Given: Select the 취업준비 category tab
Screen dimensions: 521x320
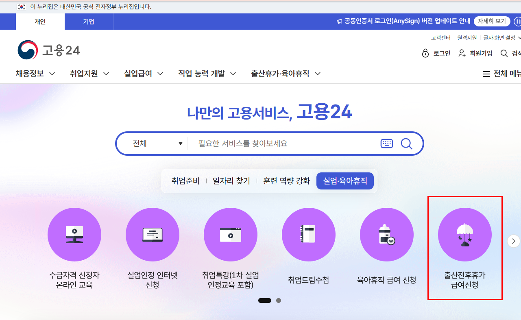Looking at the screenshot, I should click(x=185, y=181).
